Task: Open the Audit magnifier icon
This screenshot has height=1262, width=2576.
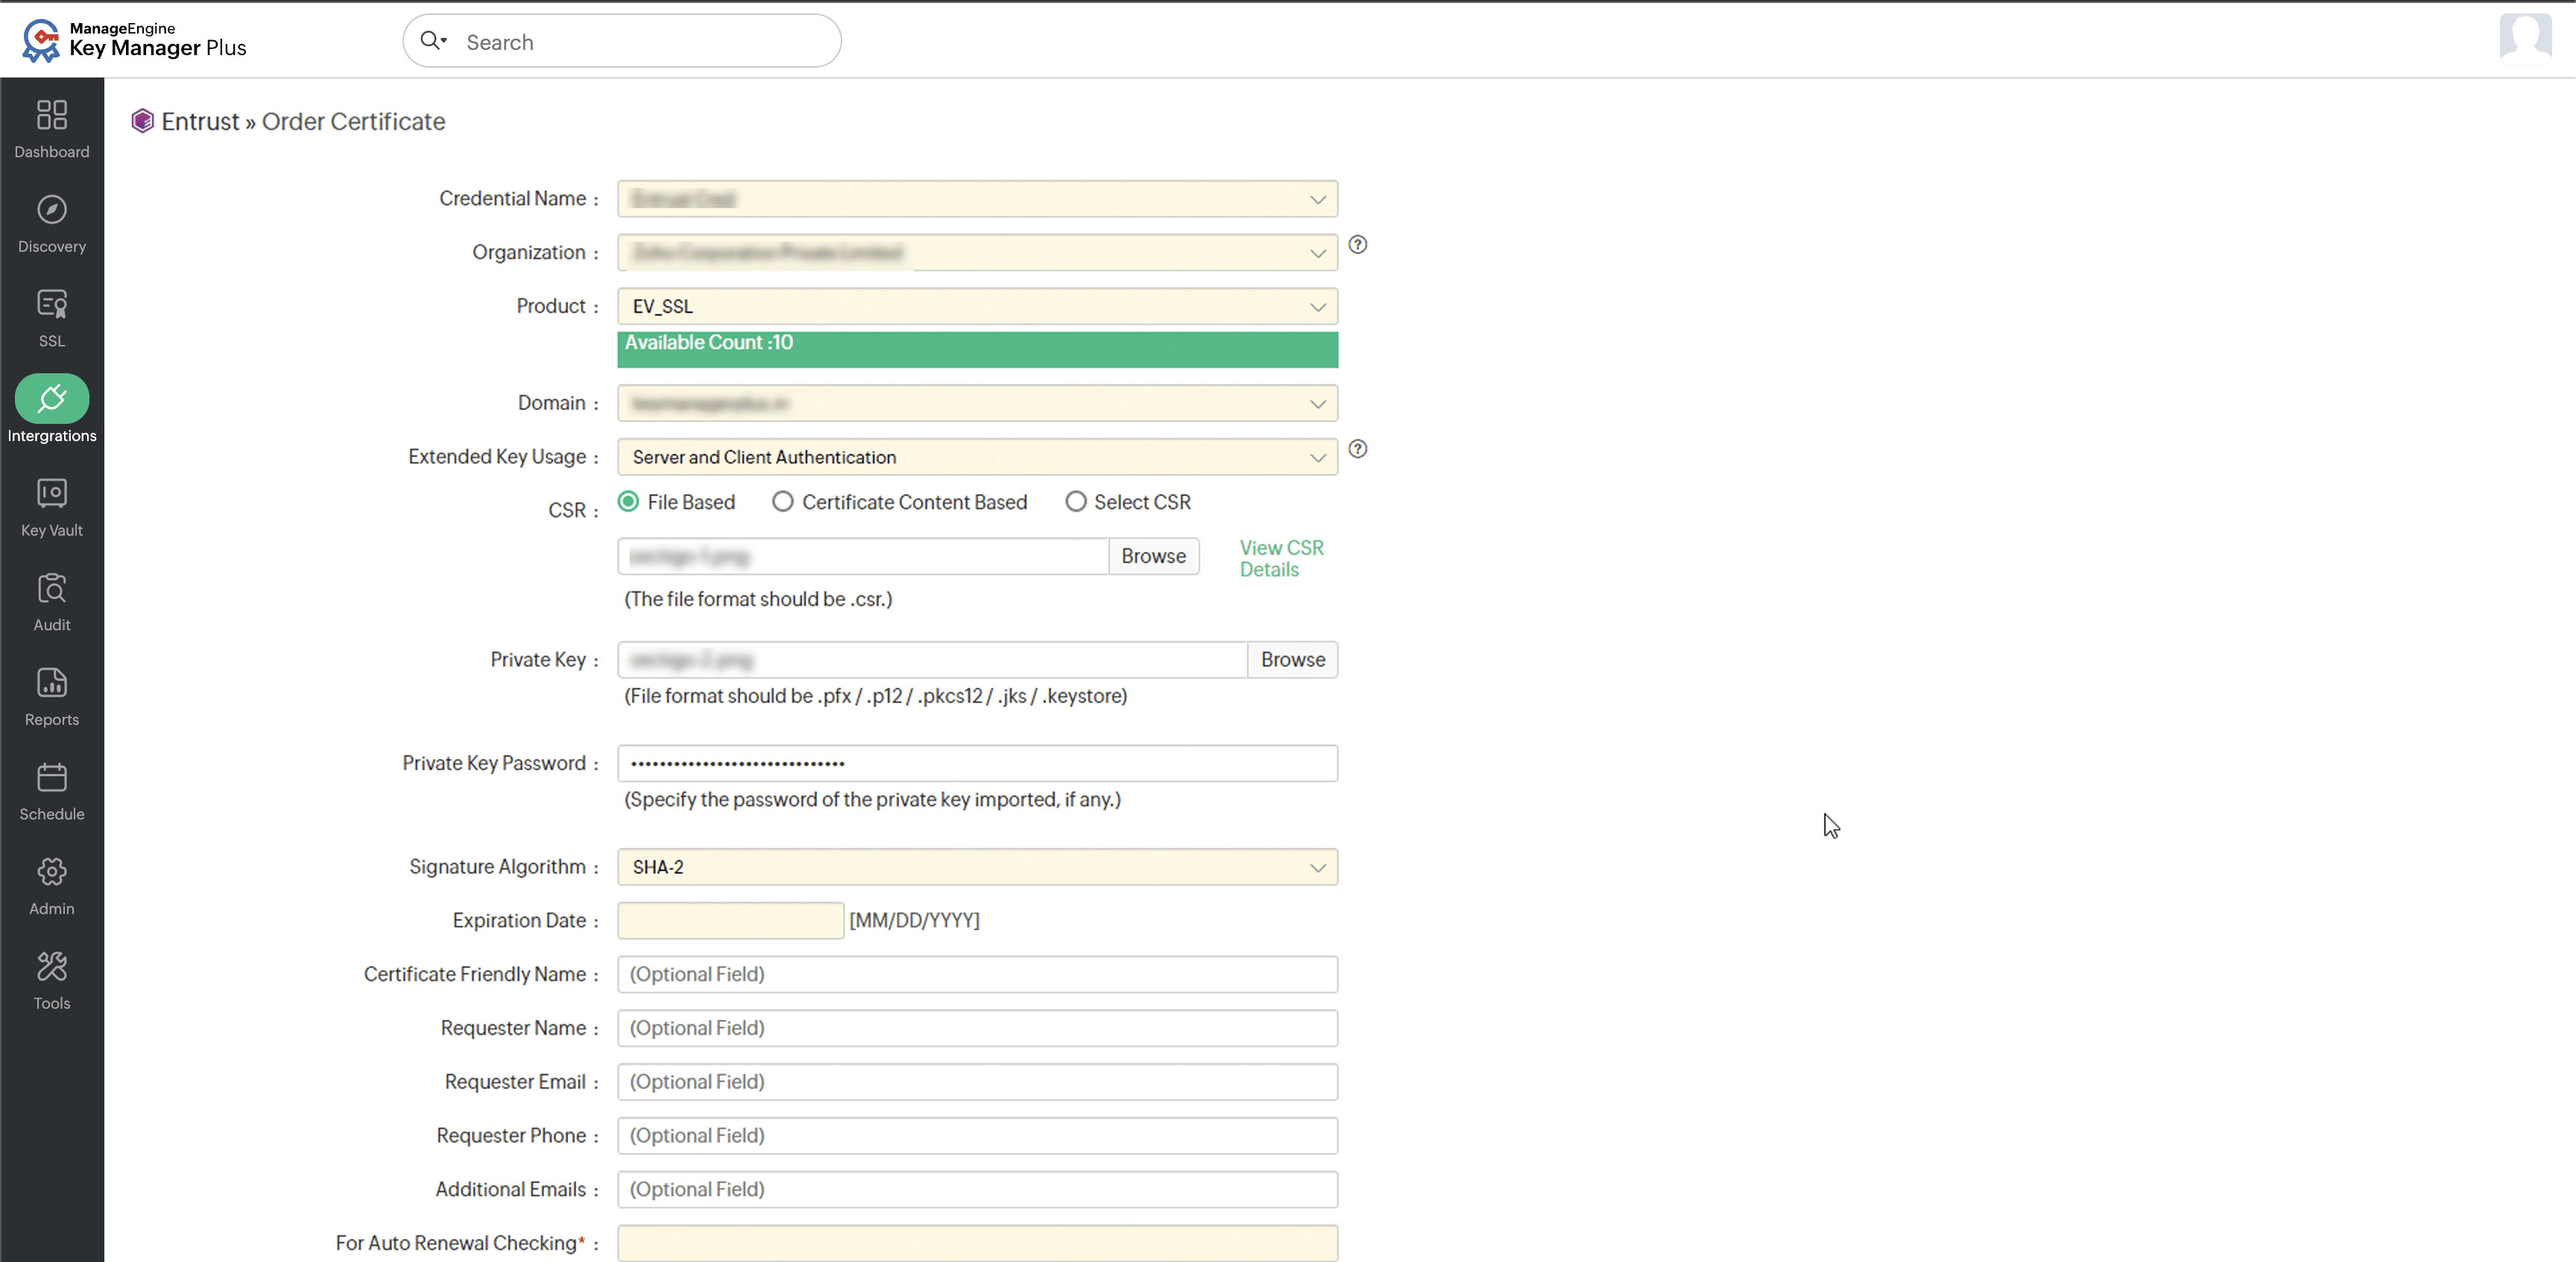Action: (52, 588)
